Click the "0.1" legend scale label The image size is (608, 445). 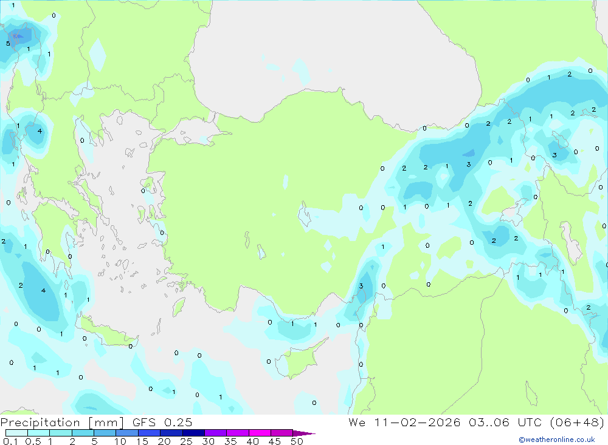click(x=10, y=441)
